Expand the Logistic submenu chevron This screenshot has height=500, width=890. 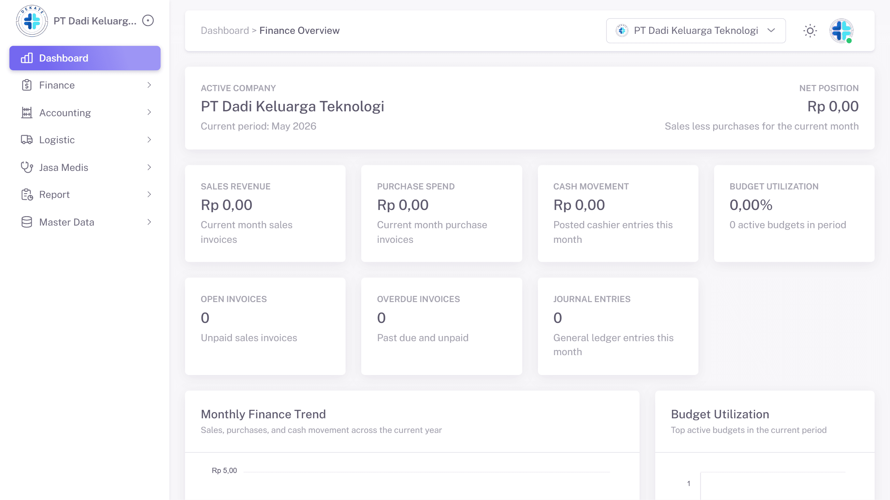coord(149,140)
